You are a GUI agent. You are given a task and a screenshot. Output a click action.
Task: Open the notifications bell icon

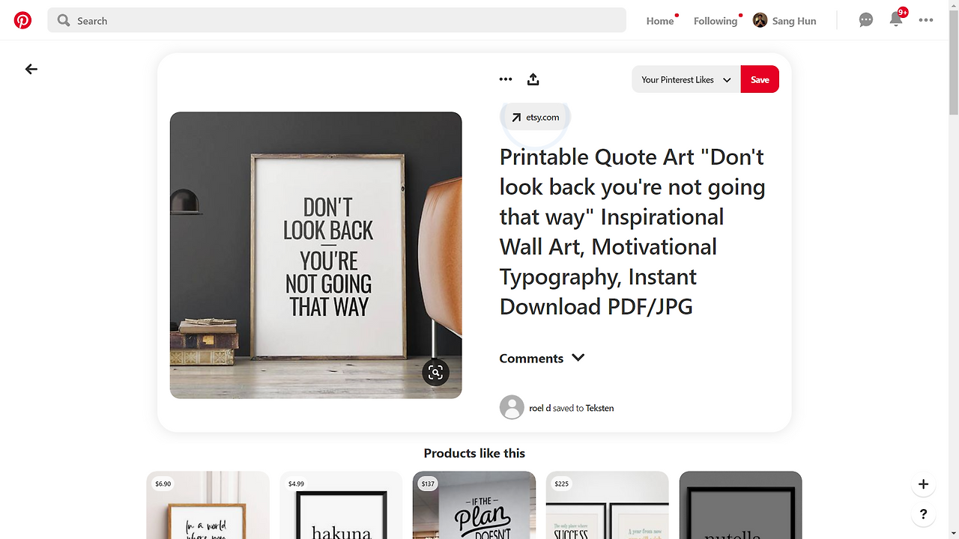point(896,20)
